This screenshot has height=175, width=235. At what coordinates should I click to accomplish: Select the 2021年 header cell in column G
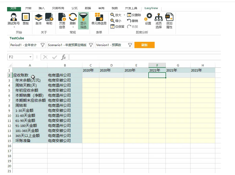[x=178, y=70]
